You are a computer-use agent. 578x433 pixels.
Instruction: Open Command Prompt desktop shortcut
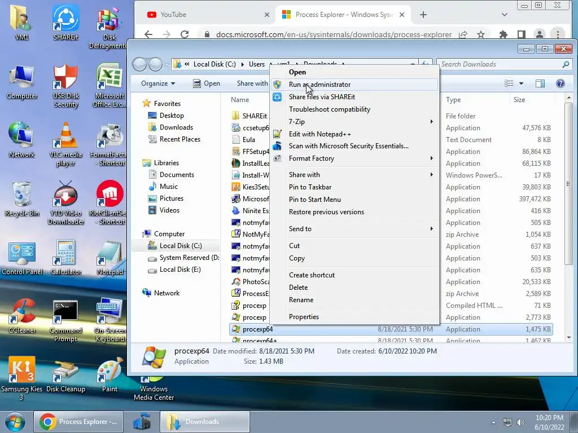click(x=65, y=321)
